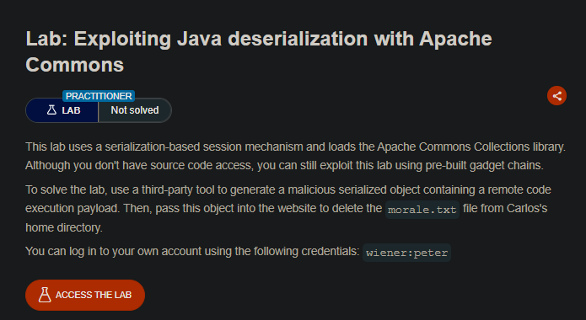Click the LAB badge flask icon

51,109
